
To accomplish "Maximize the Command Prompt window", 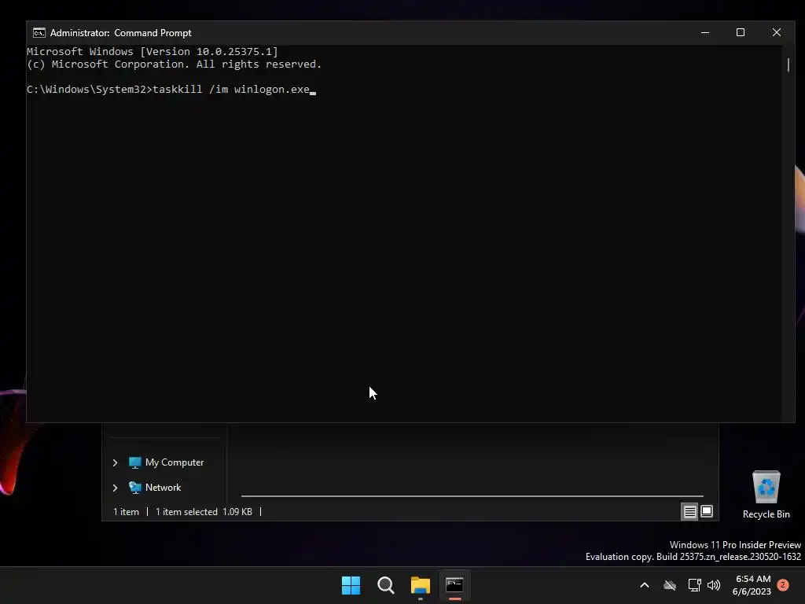I will coord(741,33).
